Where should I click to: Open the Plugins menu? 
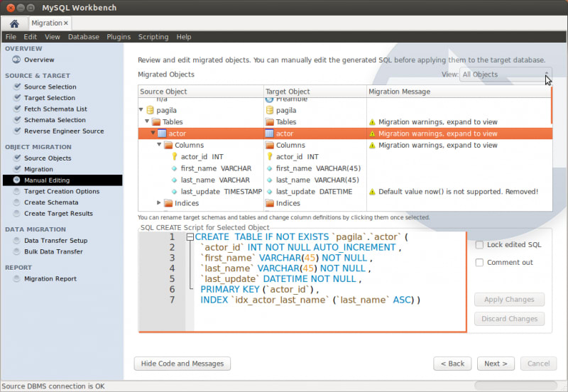point(119,37)
